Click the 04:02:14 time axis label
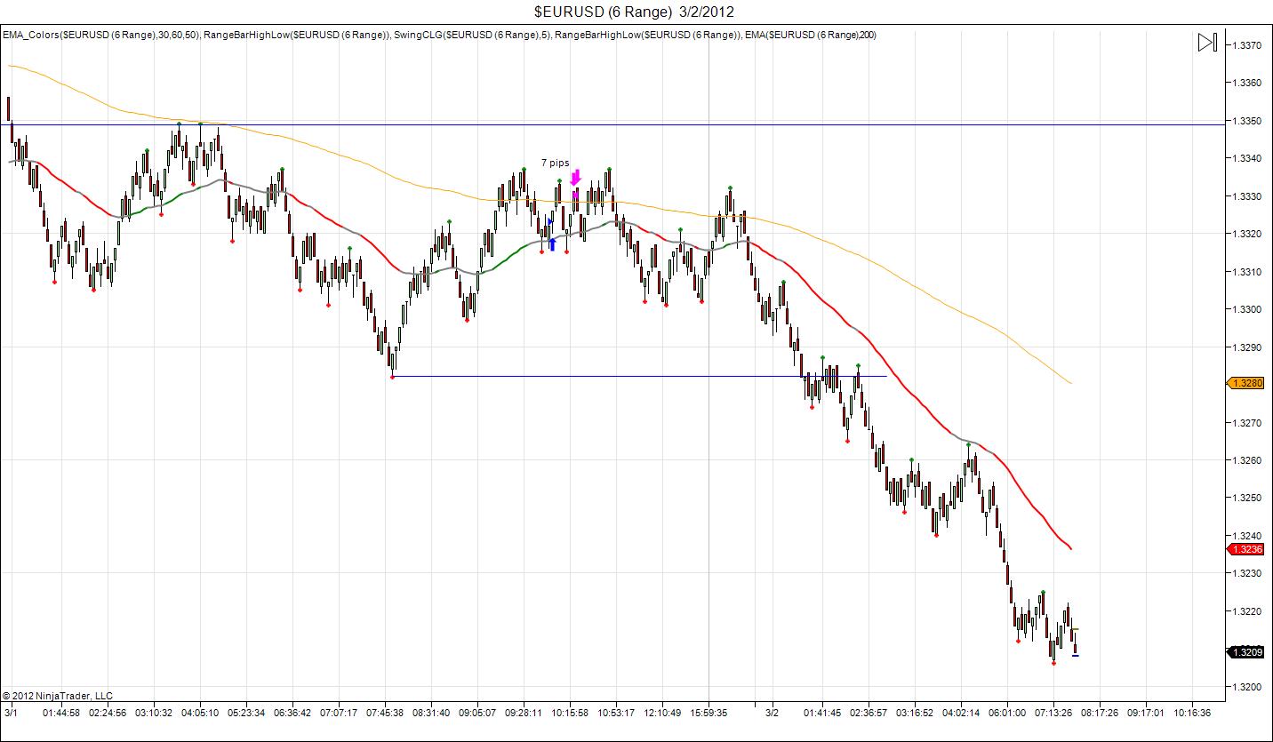 961,713
